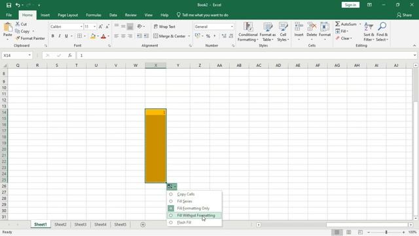Viewport: 419px width, 236px height.
Task: Click the Orientation text angle icon
Action: click(x=139, y=26)
